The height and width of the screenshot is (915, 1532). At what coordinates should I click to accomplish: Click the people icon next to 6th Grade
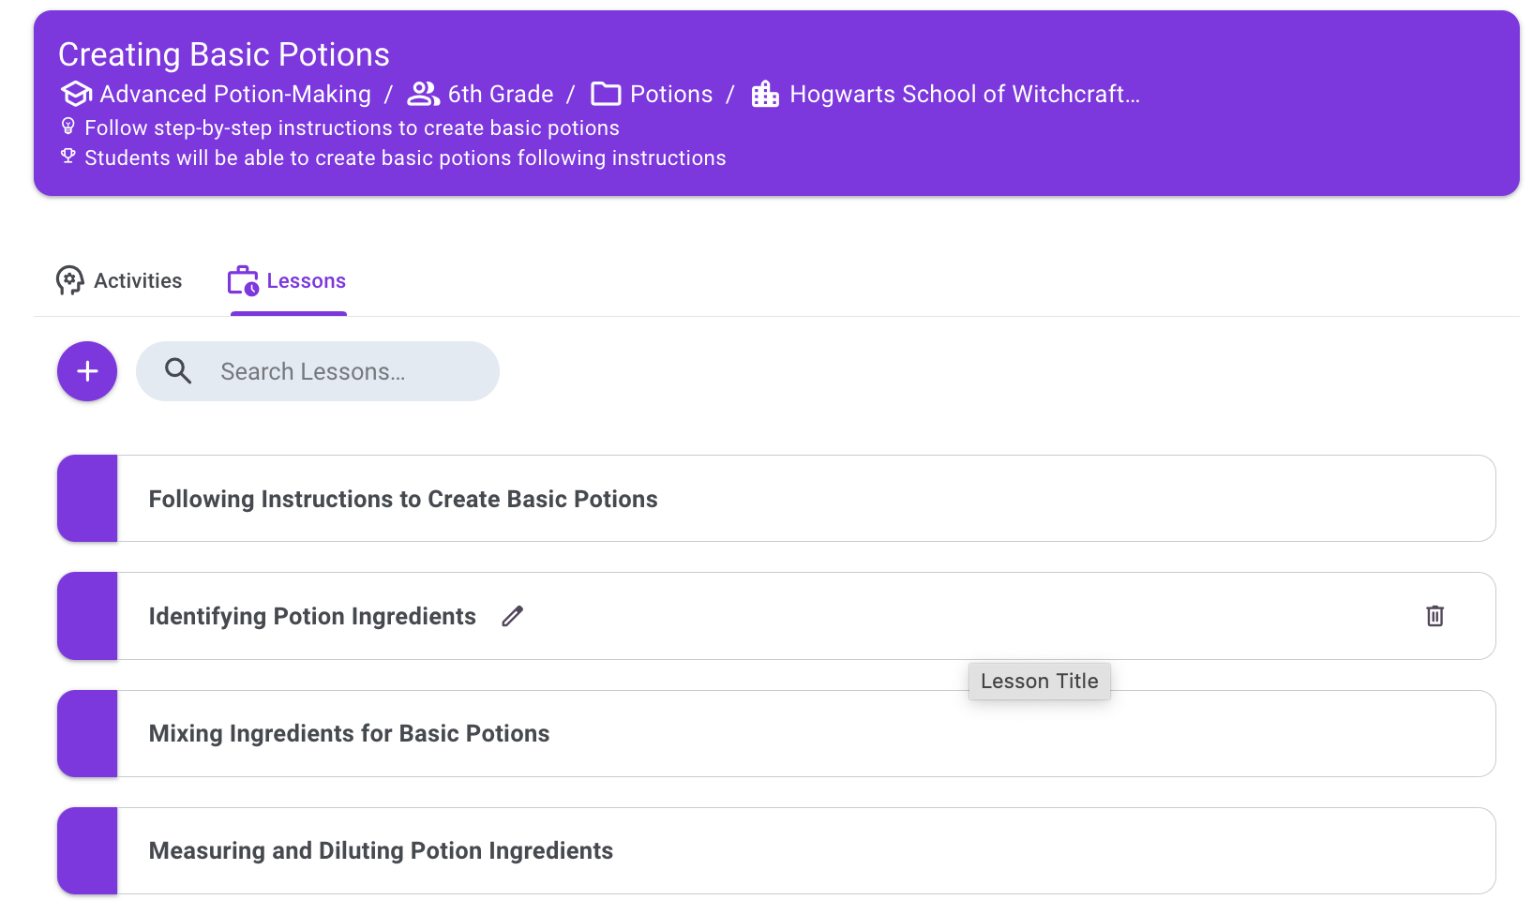coord(424,94)
